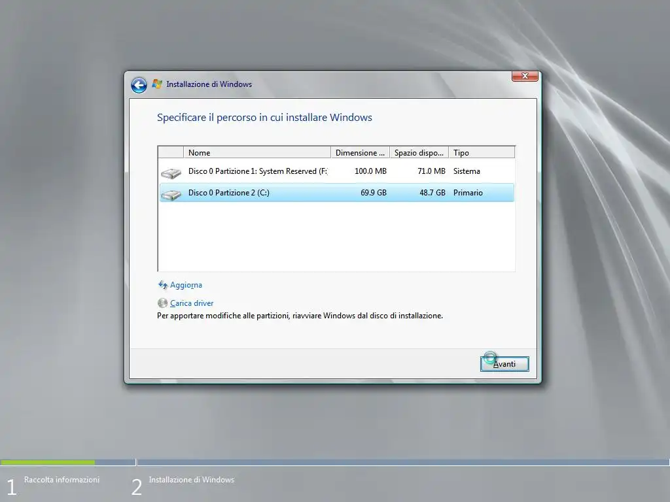Select Disco 0 Partizione 2 (C:)
Viewport: 670px width, 502px height.
click(x=336, y=193)
